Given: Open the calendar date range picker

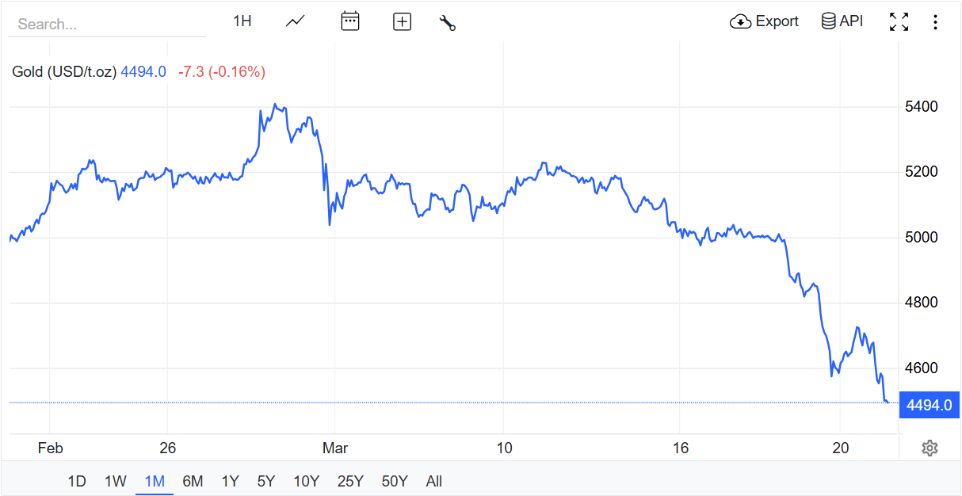Looking at the screenshot, I should click(x=350, y=21).
